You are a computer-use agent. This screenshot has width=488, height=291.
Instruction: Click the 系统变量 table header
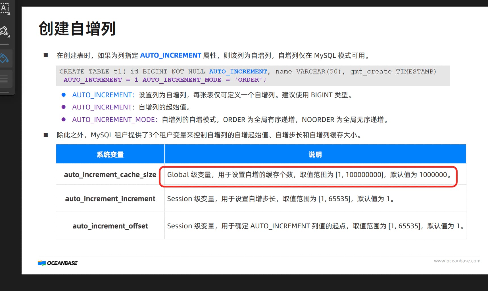110,154
